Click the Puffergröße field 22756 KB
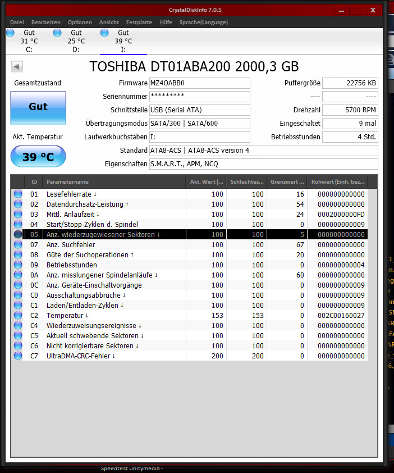Image resolution: width=394 pixels, height=473 pixels. (x=350, y=83)
